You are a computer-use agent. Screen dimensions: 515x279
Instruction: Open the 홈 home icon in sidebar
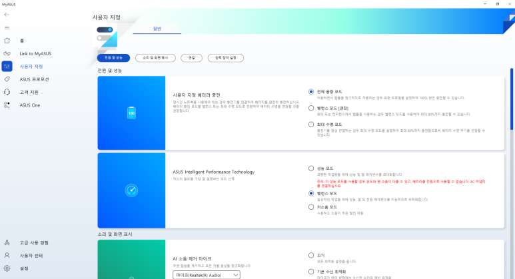(x=7, y=41)
